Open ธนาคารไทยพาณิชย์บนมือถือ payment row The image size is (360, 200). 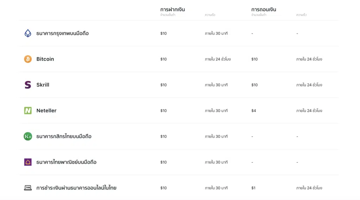(179, 162)
